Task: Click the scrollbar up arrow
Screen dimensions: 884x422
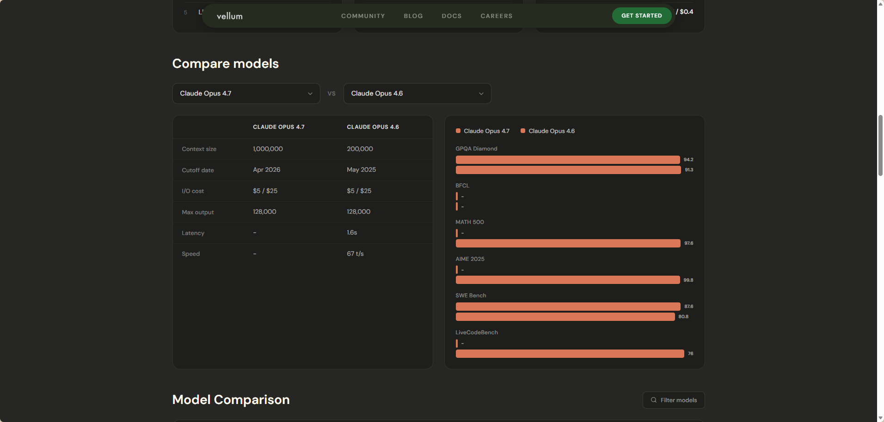Action: click(x=880, y=3)
